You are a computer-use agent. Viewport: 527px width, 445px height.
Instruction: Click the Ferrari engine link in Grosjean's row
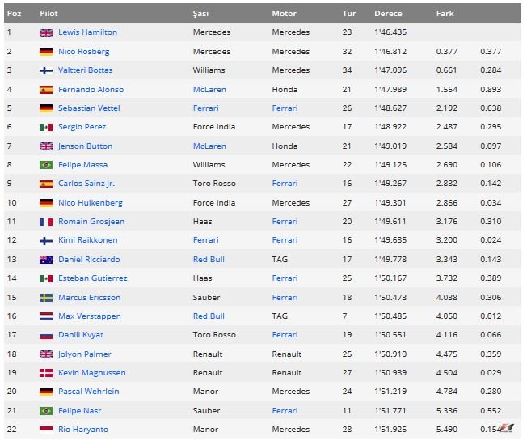(285, 222)
